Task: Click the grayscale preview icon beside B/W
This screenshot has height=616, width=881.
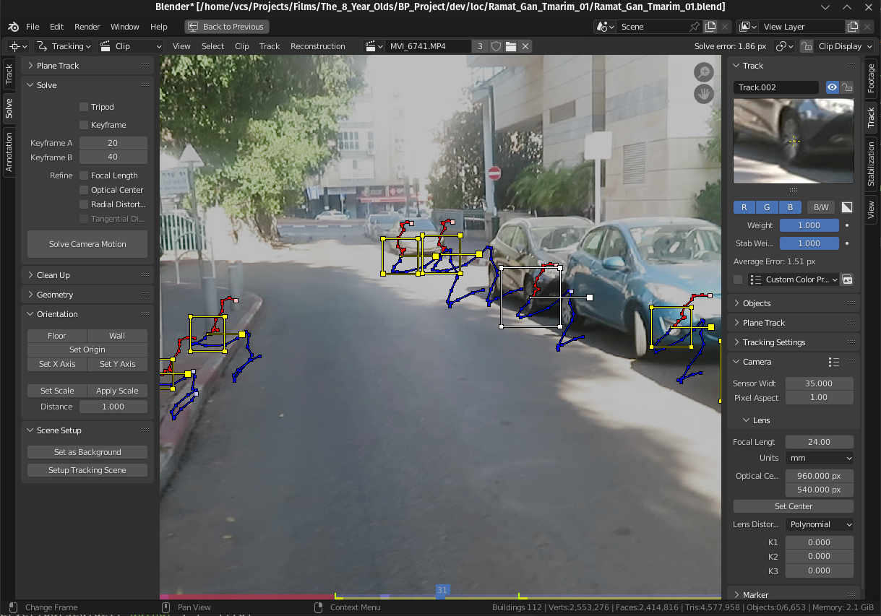Action: (x=847, y=207)
